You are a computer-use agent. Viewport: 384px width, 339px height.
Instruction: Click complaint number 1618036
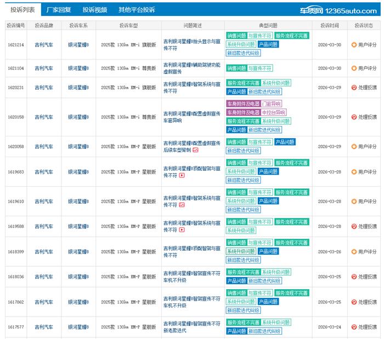[x=16, y=277]
